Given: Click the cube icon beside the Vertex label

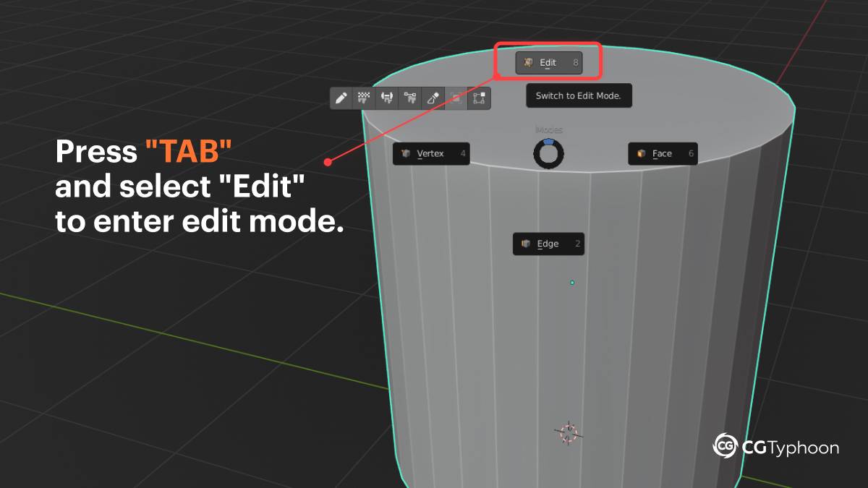Looking at the screenshot, I should [x=406, y=153].
